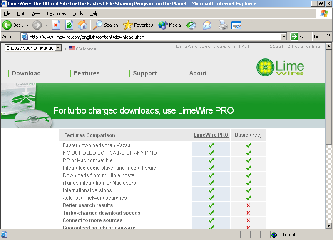
Task: Click 'NO BUNDLED SOFTWARE OF ANY KIND' text
Action: coord(110,153)
